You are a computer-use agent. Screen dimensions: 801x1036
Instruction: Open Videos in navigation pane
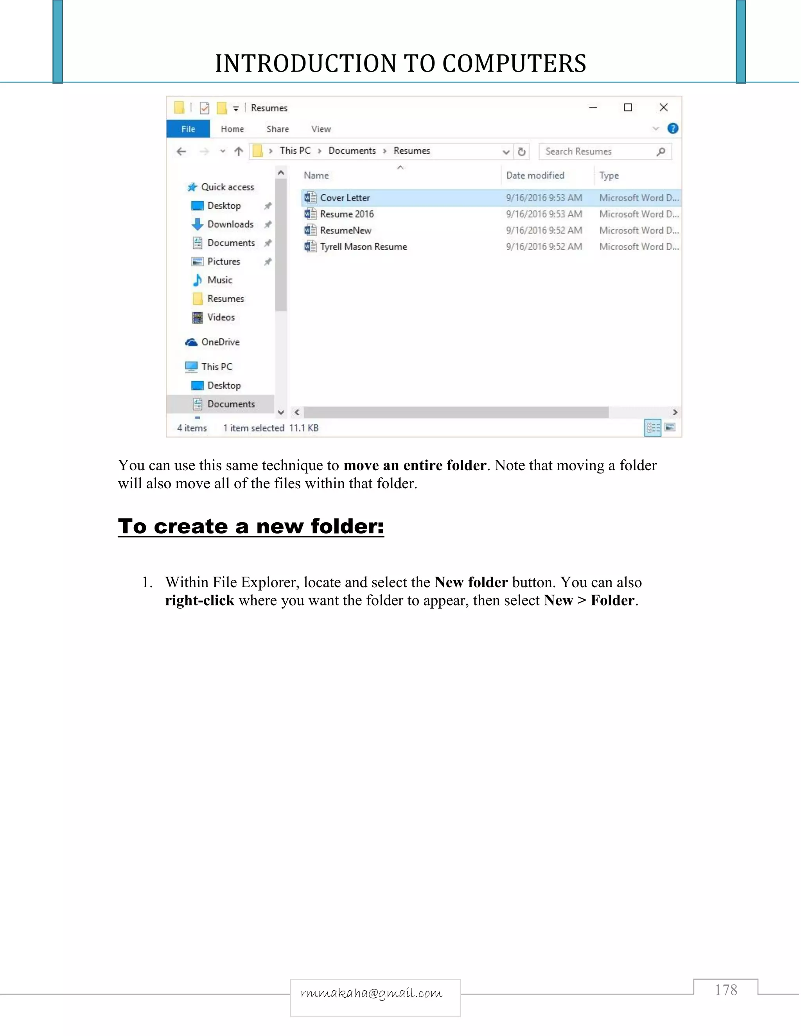pos(221,317)
